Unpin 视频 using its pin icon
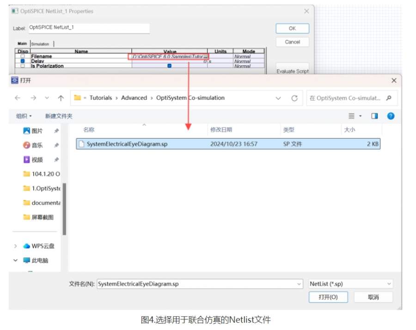 click(56, 159)
